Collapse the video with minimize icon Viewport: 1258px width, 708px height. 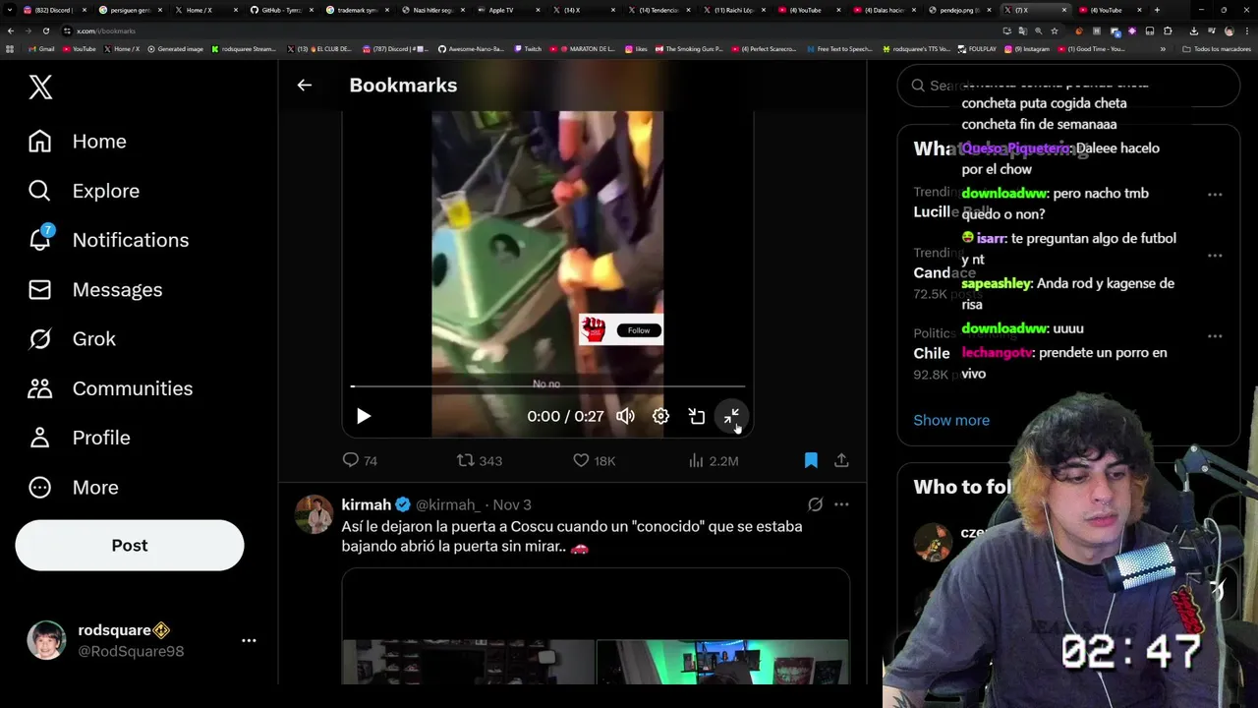tap(731, 416)
